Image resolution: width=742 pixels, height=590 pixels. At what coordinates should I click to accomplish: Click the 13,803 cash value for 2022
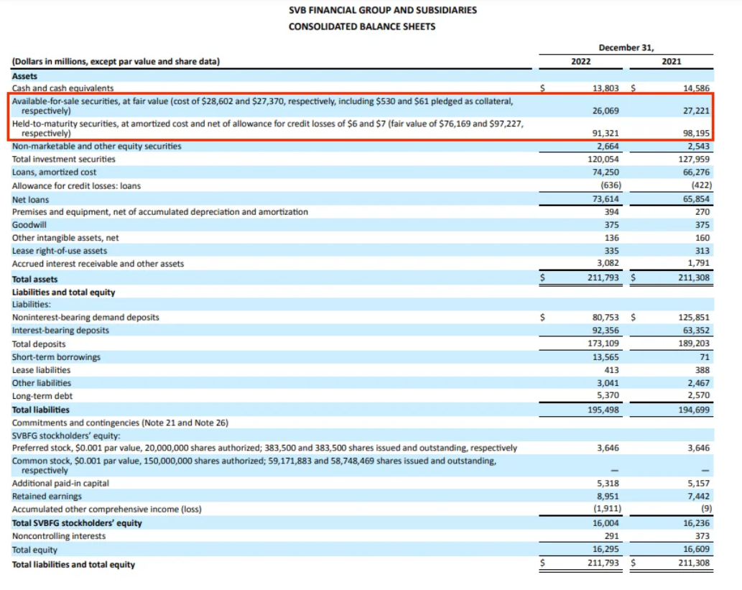pos(606,88)
